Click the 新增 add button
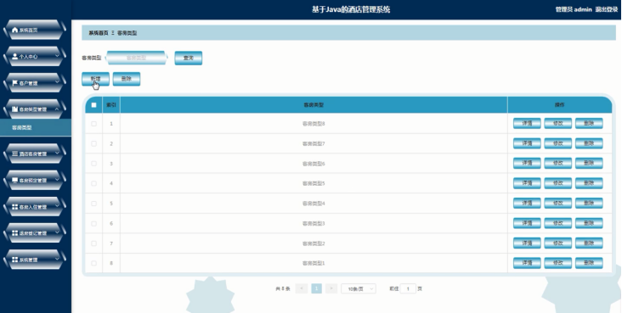Image resolution: width=622 pixels, height=313 pixels. 96,79
